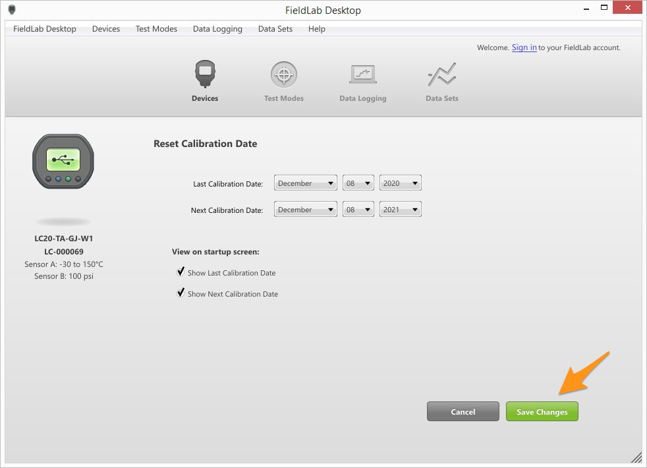Screen dimensions: 647x468
Task: Open Next Calibration Date year dropdown
Action: [400, 209]
